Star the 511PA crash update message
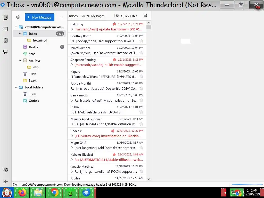Screen dimensions: 264x198 coord(142,112)
